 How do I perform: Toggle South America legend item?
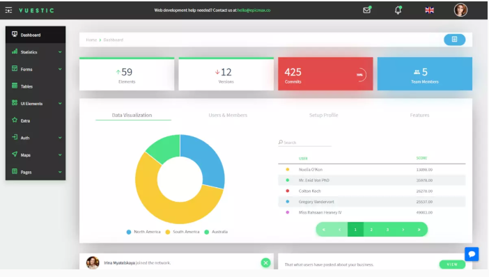click(183, 232)
